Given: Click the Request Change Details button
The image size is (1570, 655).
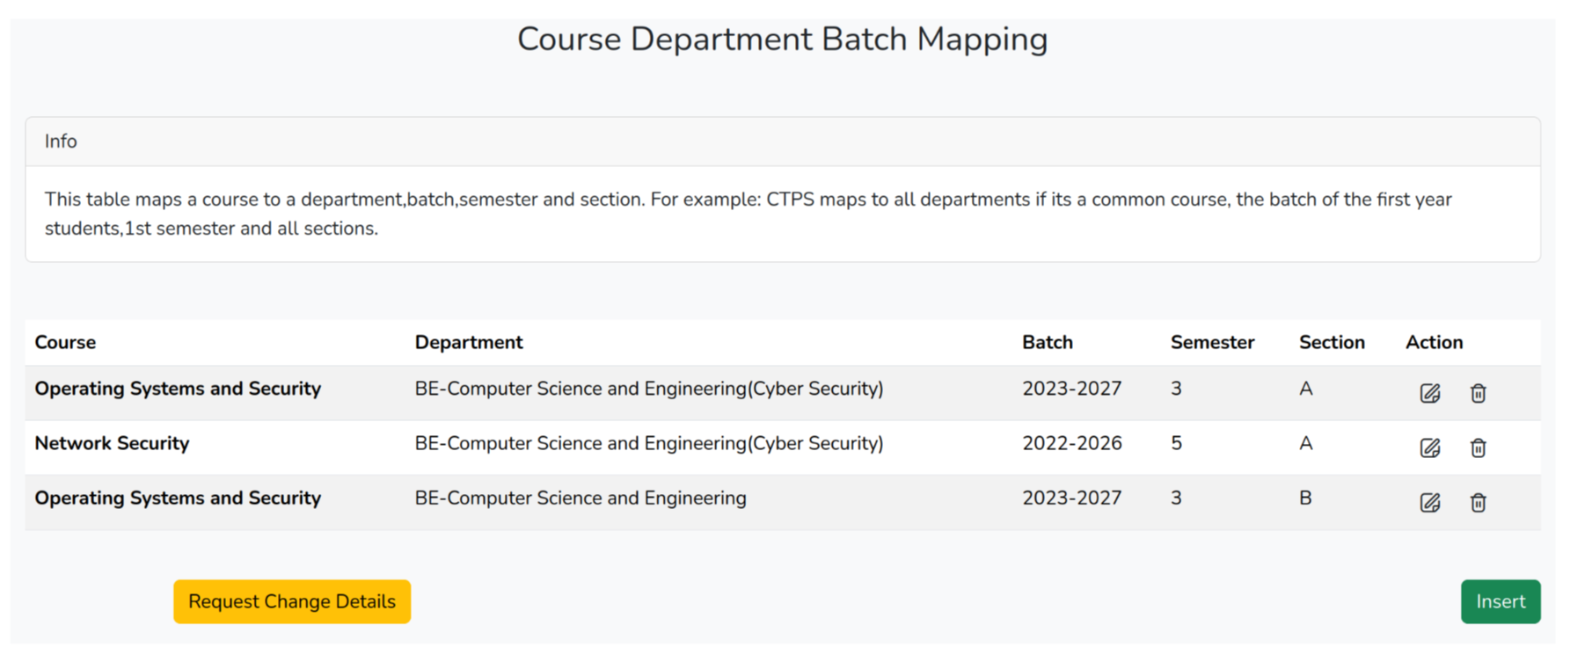Looking at the screenshot, I should tap(291, 601).
